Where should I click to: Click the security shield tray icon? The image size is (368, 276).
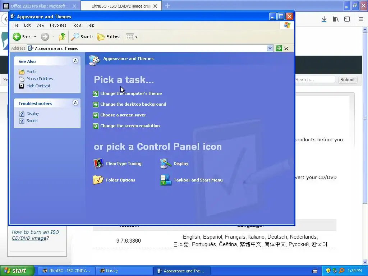[328, 271]
